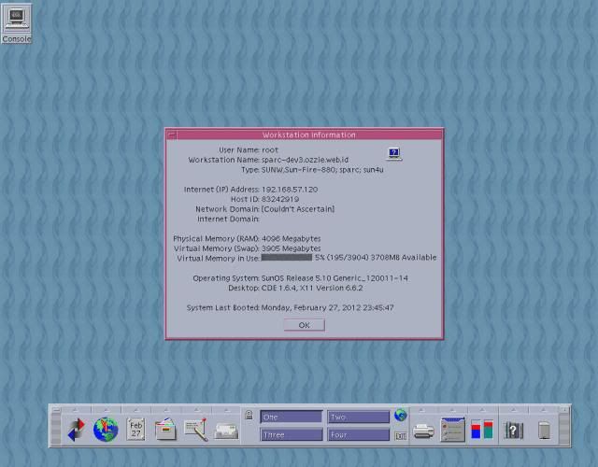Click the IP address '192.168.57.120'
The image size is (598, 467).
290,190
